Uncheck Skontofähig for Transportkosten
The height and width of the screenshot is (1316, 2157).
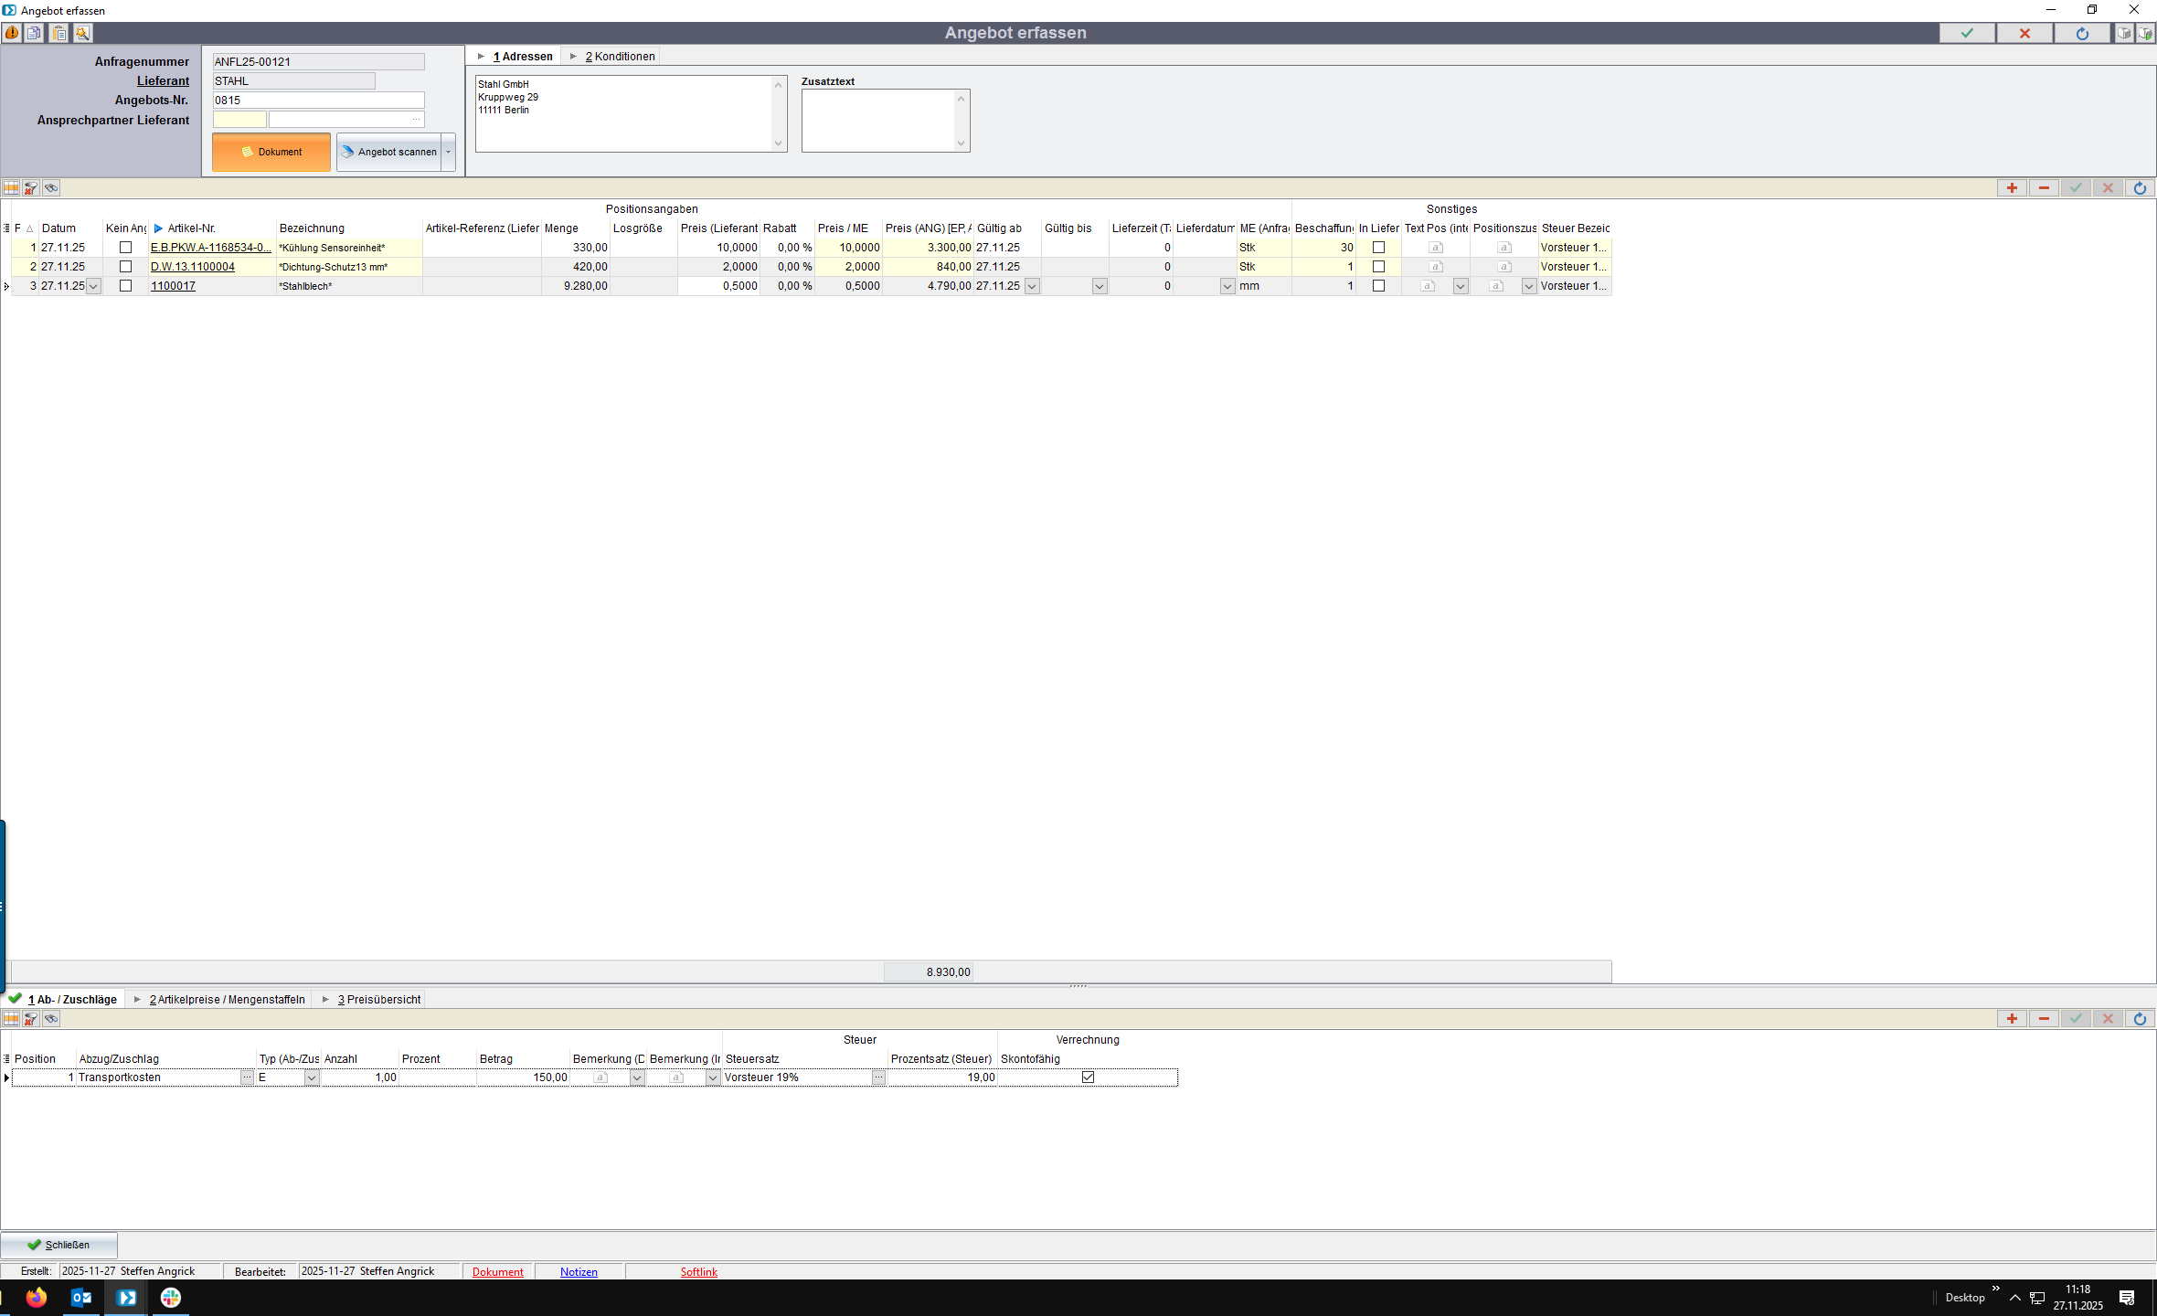point(1088,1077)
